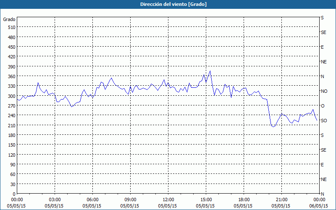Image resolution: width=336 pixels, height=210 pixels.
Task: Click the 'NO' compass direction label
Action: [324, 91]
